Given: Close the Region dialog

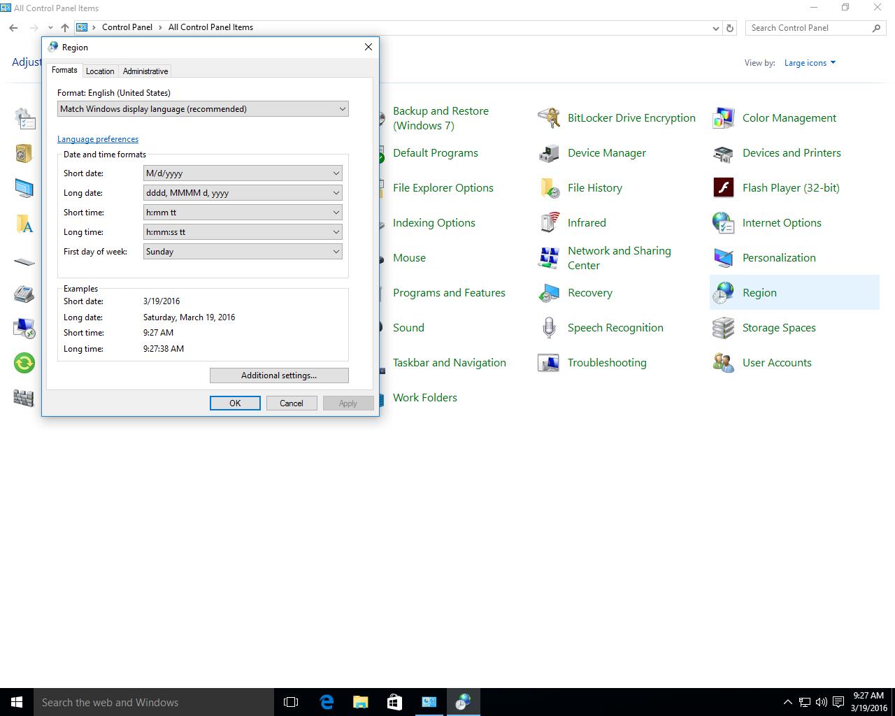Looking at the screenshot, I should click(x=368, y=47).
